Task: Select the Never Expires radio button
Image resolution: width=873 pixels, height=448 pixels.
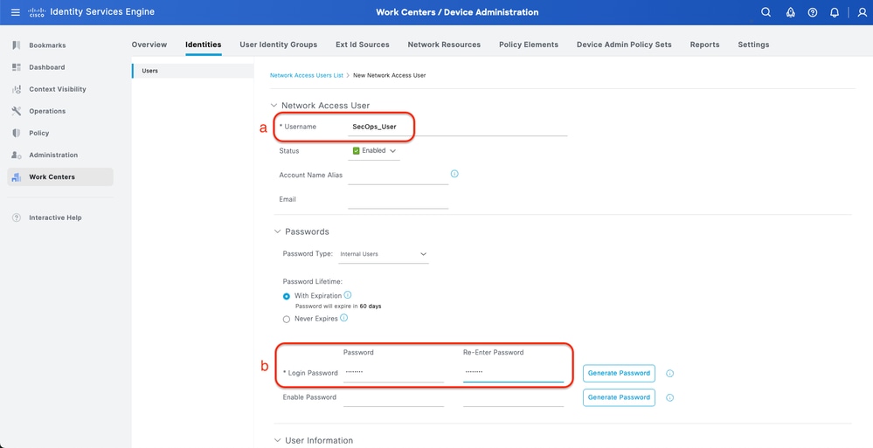Action: click(286, 320)
